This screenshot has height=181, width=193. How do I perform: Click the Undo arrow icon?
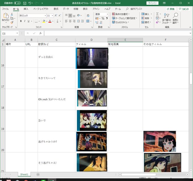[30, 3]
